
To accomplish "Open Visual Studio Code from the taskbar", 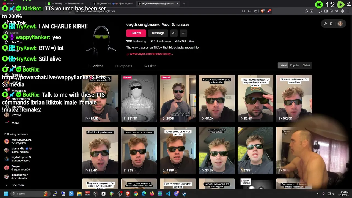I will (x=168, y=194).
